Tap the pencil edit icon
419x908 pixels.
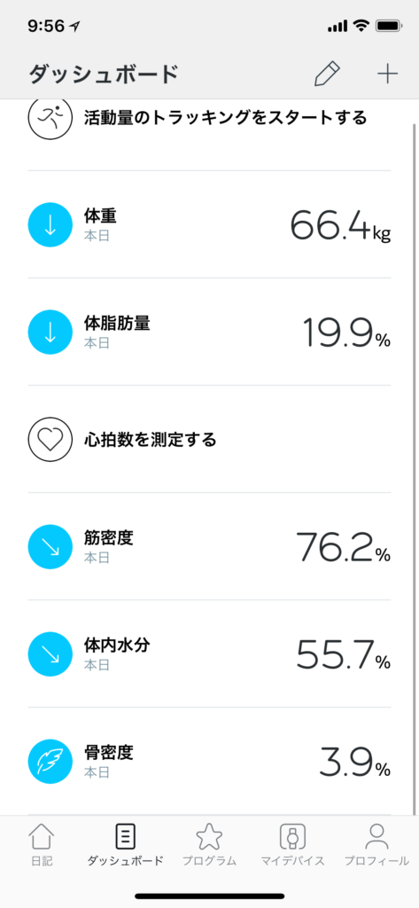(327, 74)
